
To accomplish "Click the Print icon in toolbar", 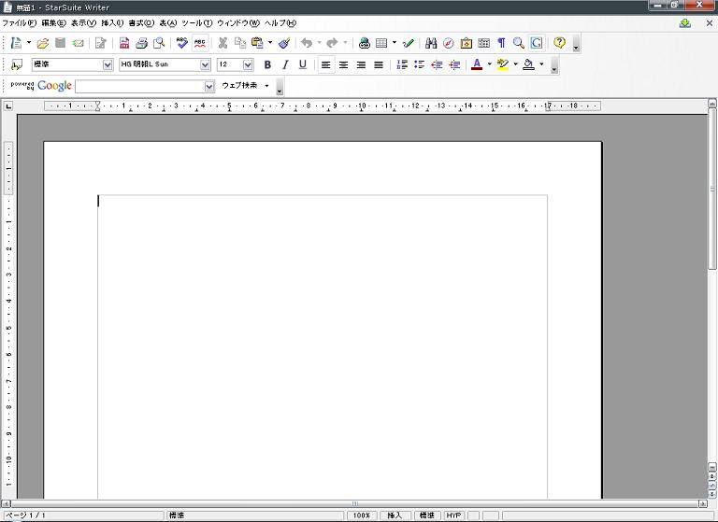I will pos(141,43).
